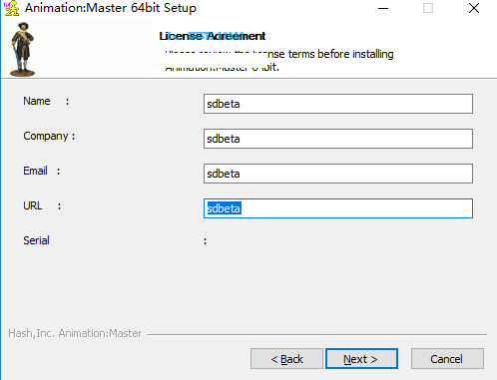
Task: Click the License Agreement heading
Action: click(213, 36)
